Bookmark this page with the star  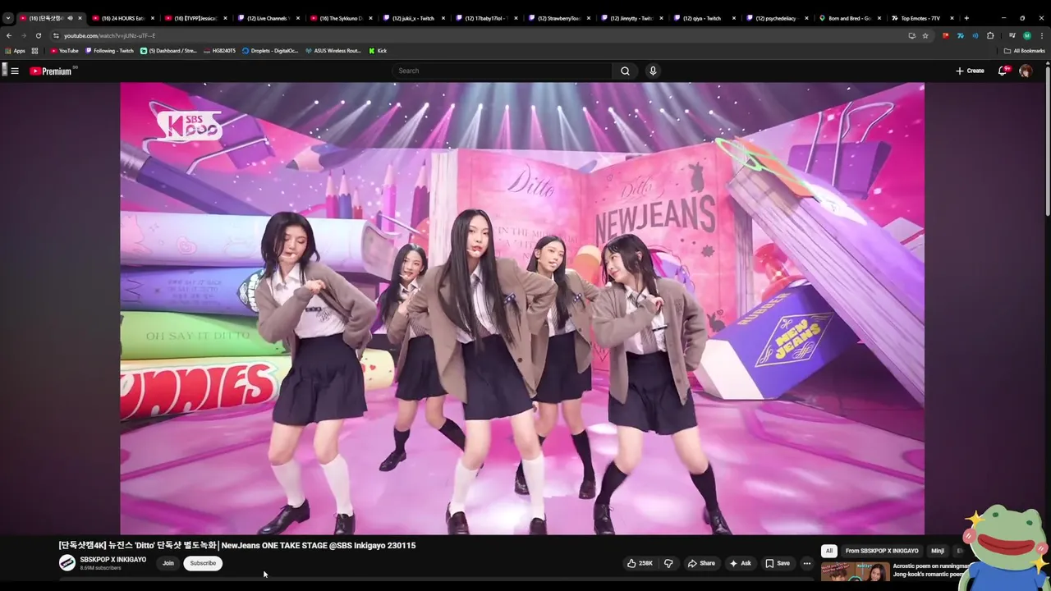[x=925, y=35]
